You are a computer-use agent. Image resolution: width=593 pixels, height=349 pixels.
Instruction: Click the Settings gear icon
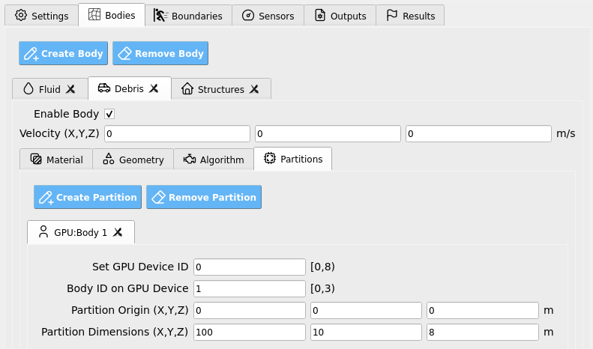(21, 16)
